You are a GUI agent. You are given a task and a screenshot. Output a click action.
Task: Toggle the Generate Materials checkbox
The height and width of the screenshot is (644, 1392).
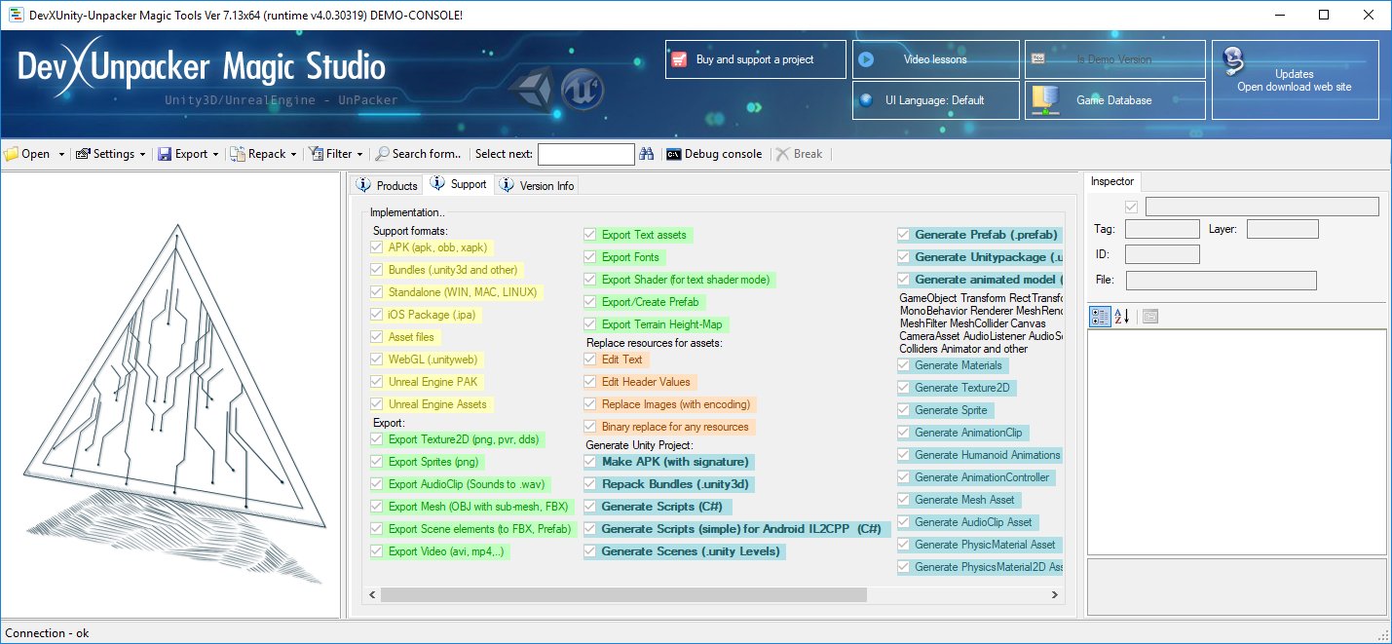904,365
